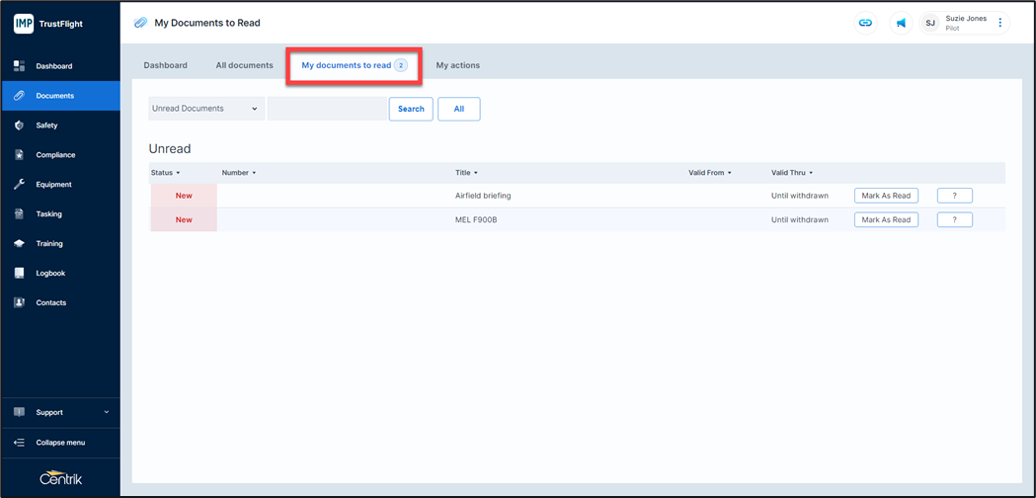Screen dimensions: 1036x498
Task: Open the My actions tab
Action: pos(457,65)
